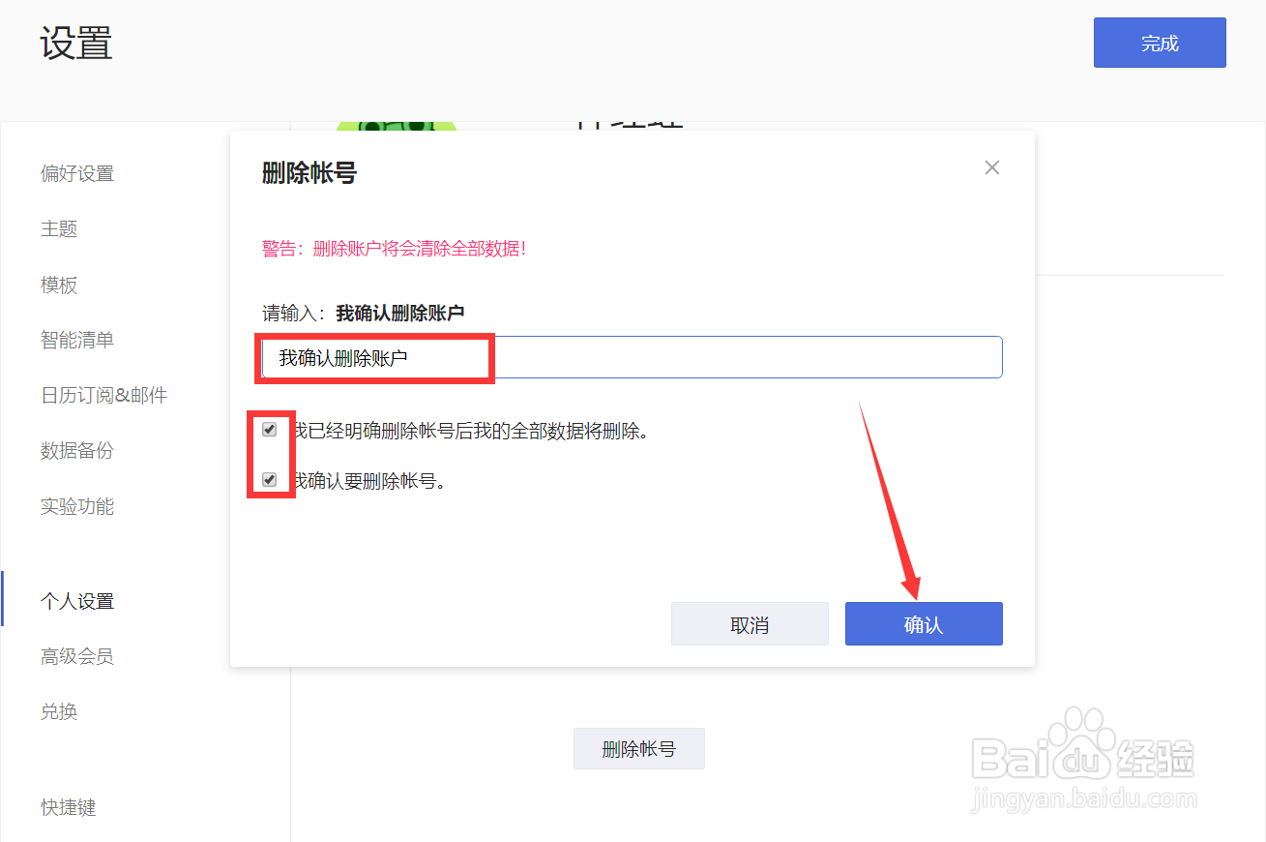The image size is (1266, 842).
Task: Open 快捷键 settings
Action: point(68,807)
